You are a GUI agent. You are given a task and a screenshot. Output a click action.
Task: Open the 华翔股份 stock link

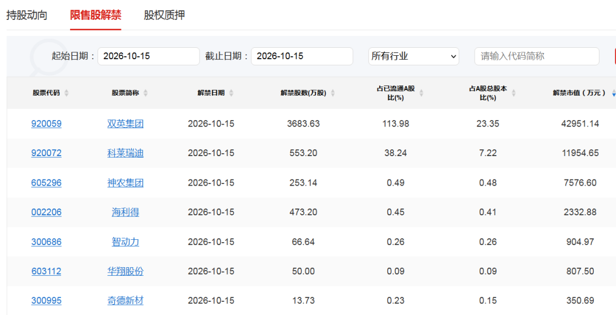pos(125,271)
